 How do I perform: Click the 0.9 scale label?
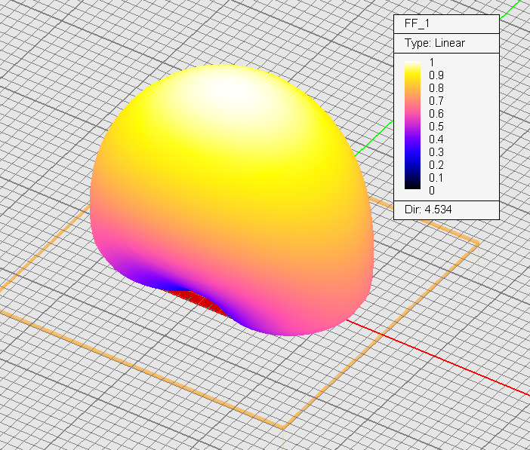click(436, 75)
